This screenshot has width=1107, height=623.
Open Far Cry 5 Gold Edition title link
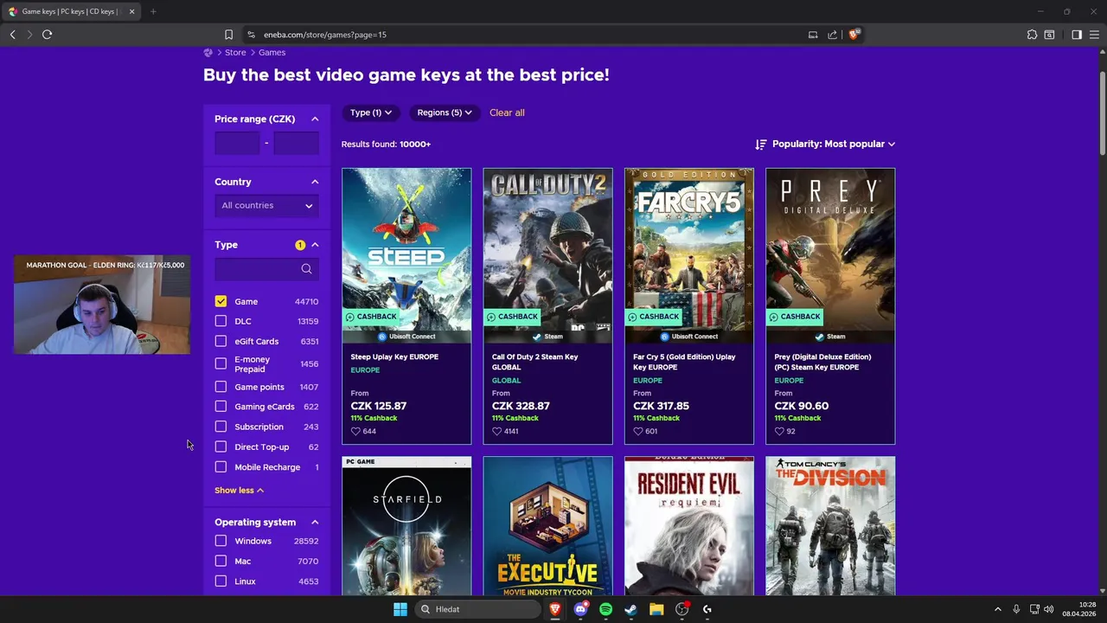(684, 362)
